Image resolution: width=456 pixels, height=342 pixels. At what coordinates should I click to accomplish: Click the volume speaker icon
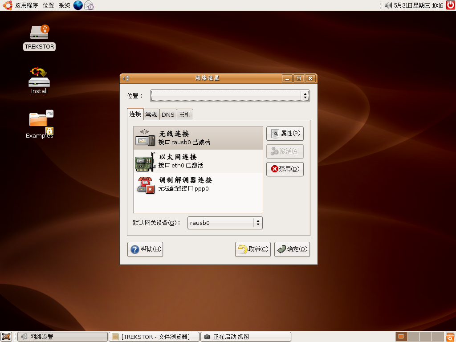click(388, 5)
